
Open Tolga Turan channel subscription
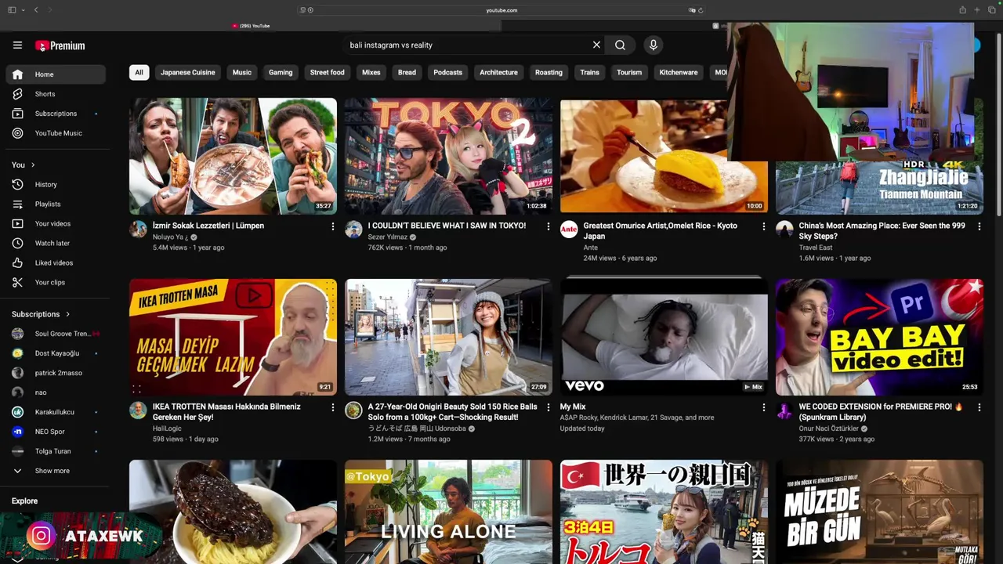point(56,451)
